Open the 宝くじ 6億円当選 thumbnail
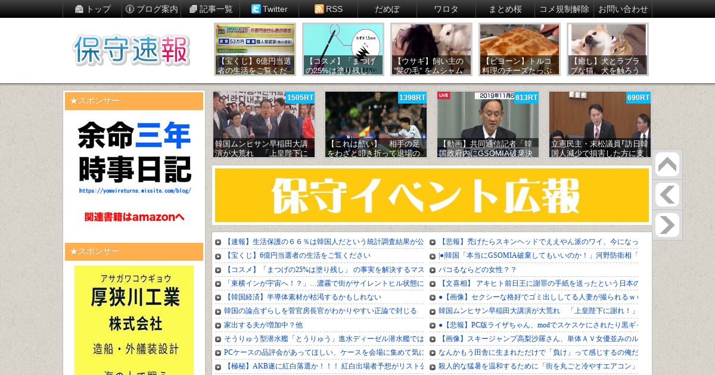The width and height of the screenshot is (715, 375). point(255,49)
